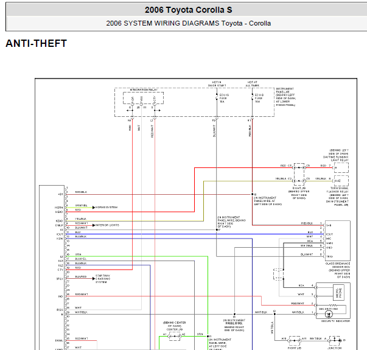Click the vertical RED/BLK wire label below ECU-B fuse

click(x=250, y=131)
